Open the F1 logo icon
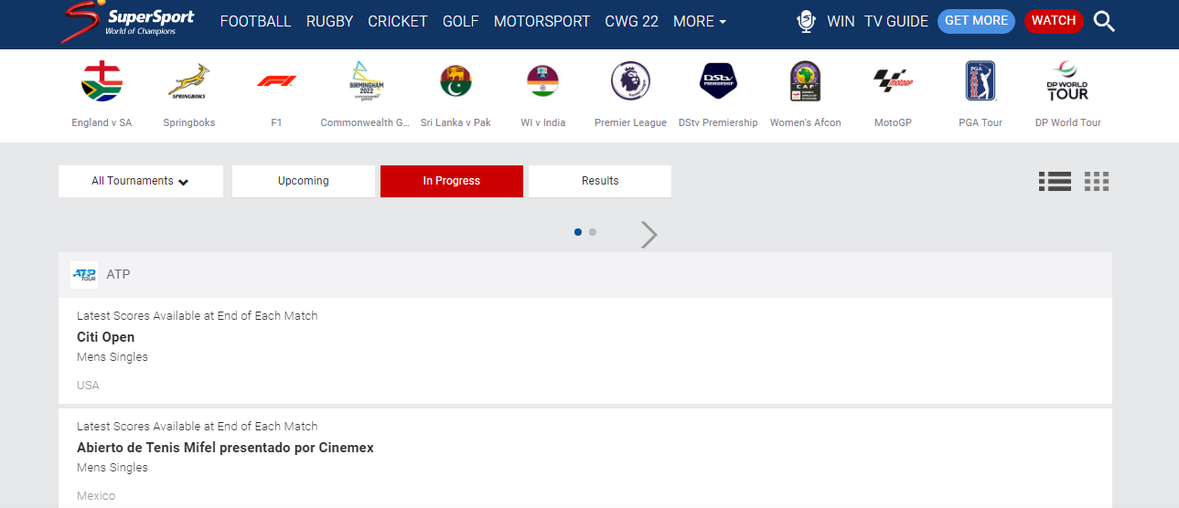This screenshot has width=1179, height=508. click(276, 80)
